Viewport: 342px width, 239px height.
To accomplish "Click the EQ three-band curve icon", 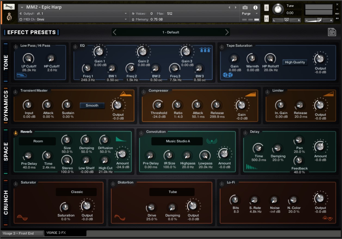I will point(205,50).
